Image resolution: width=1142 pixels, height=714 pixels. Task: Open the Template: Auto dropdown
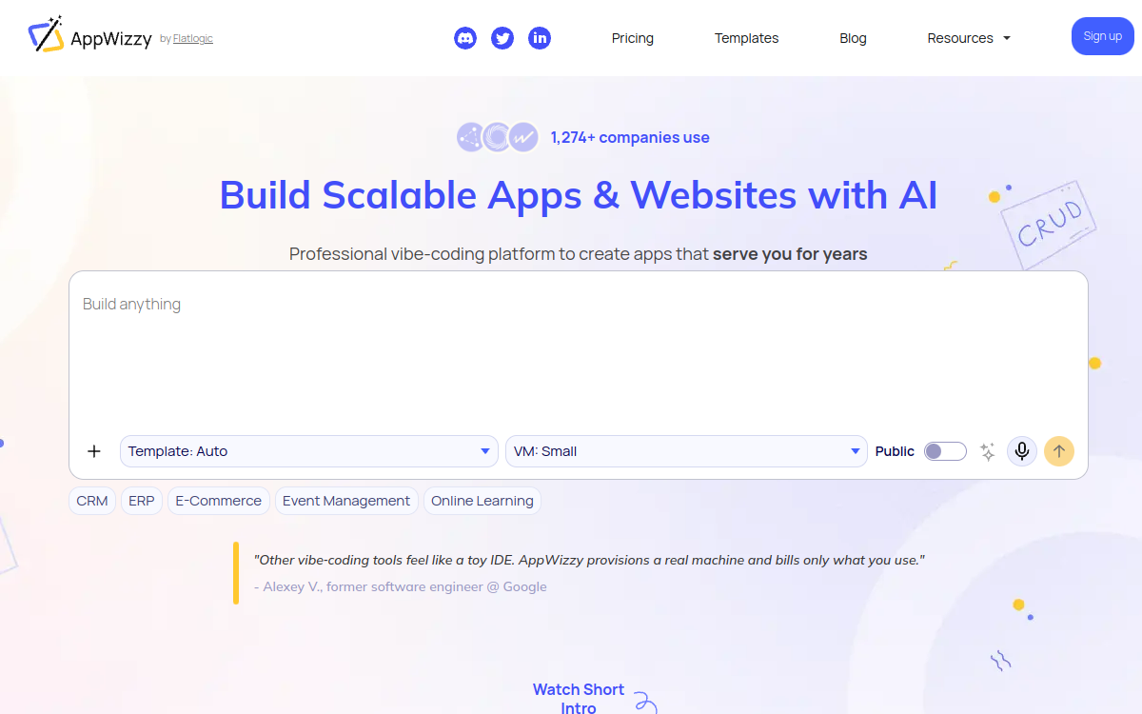tap(309, 451)
